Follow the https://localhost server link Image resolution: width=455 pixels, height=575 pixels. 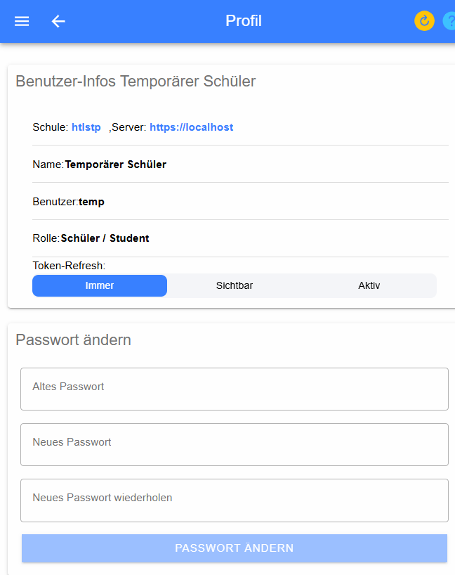(x=191, y=127)
